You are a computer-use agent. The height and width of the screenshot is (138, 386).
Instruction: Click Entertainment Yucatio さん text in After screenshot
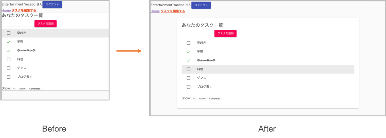click(171, 5)
